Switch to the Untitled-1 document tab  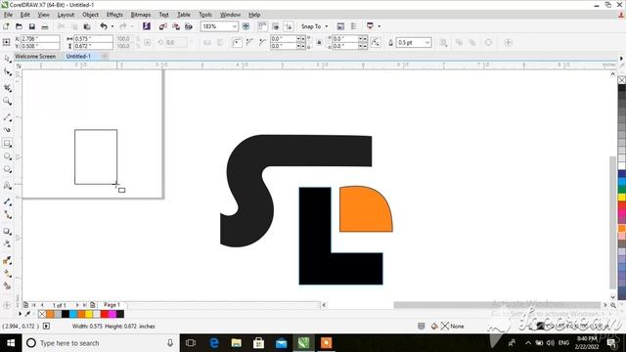tap(78, 57)
